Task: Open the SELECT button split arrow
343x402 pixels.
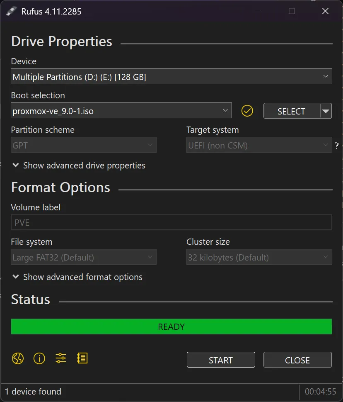Action: click(x=326, y=111)
